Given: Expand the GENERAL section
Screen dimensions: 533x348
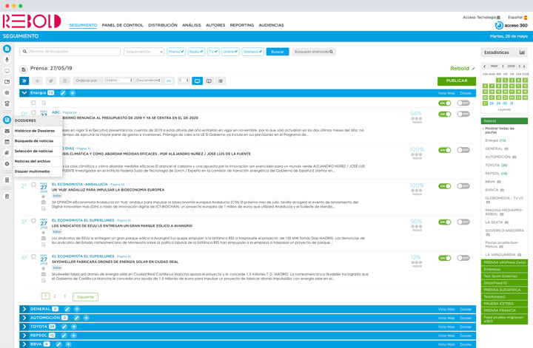Looking at the screenshot, I should tap(24, 309).
